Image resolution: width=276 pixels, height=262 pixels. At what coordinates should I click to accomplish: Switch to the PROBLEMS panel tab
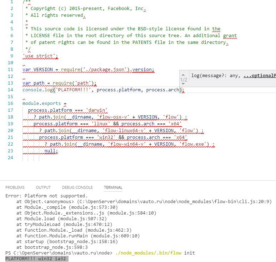click(x=15, y=187)
